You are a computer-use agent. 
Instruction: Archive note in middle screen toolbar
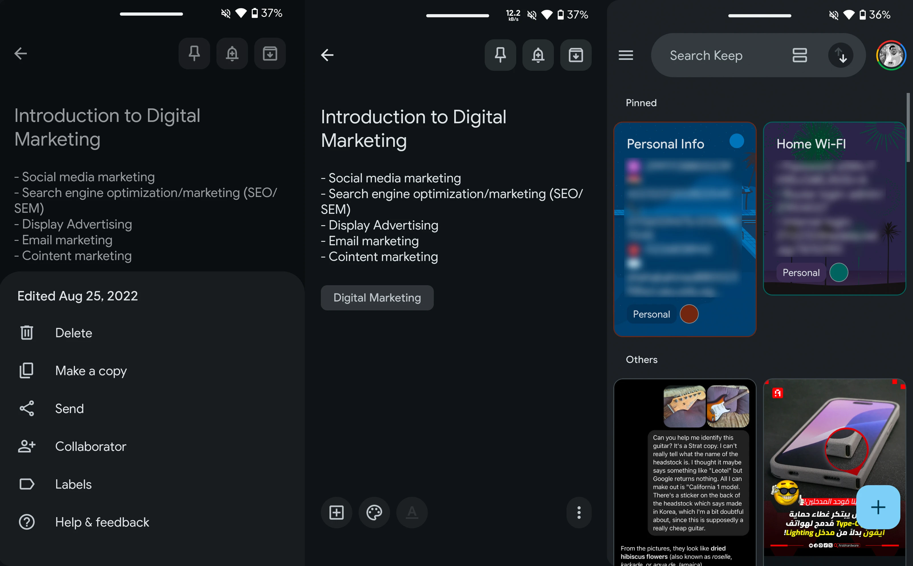576,55
